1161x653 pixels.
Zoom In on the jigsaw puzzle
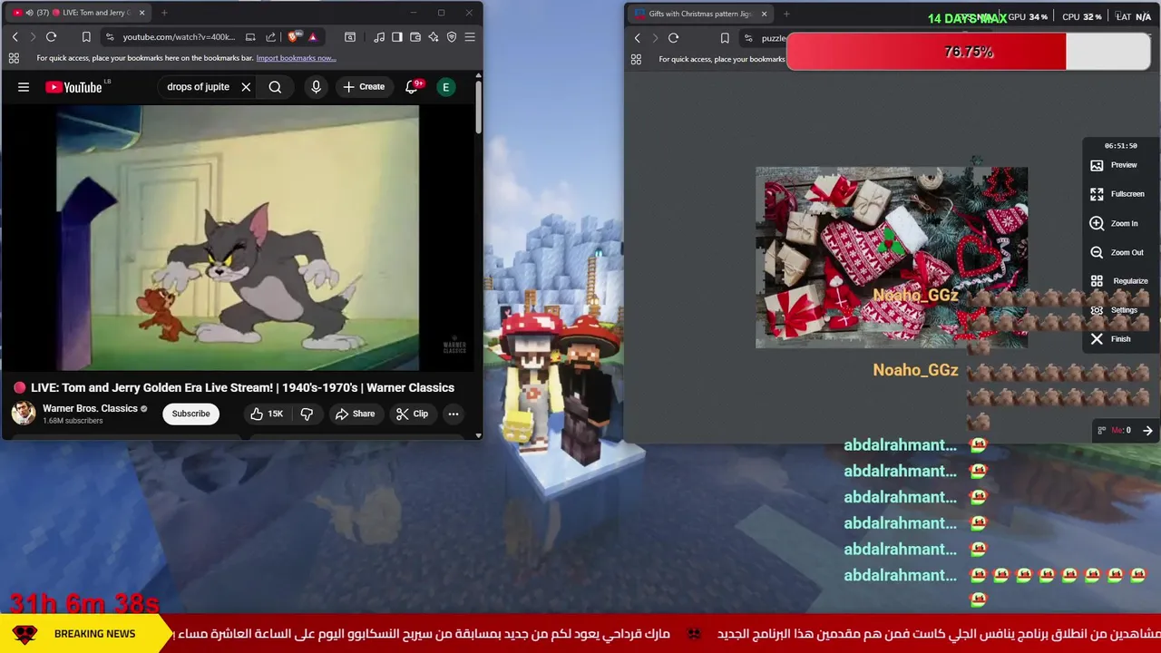[x=1114, y=223]
